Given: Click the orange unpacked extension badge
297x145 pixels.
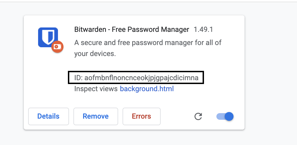Looking at the screenshot, I should tap(57, 47).
